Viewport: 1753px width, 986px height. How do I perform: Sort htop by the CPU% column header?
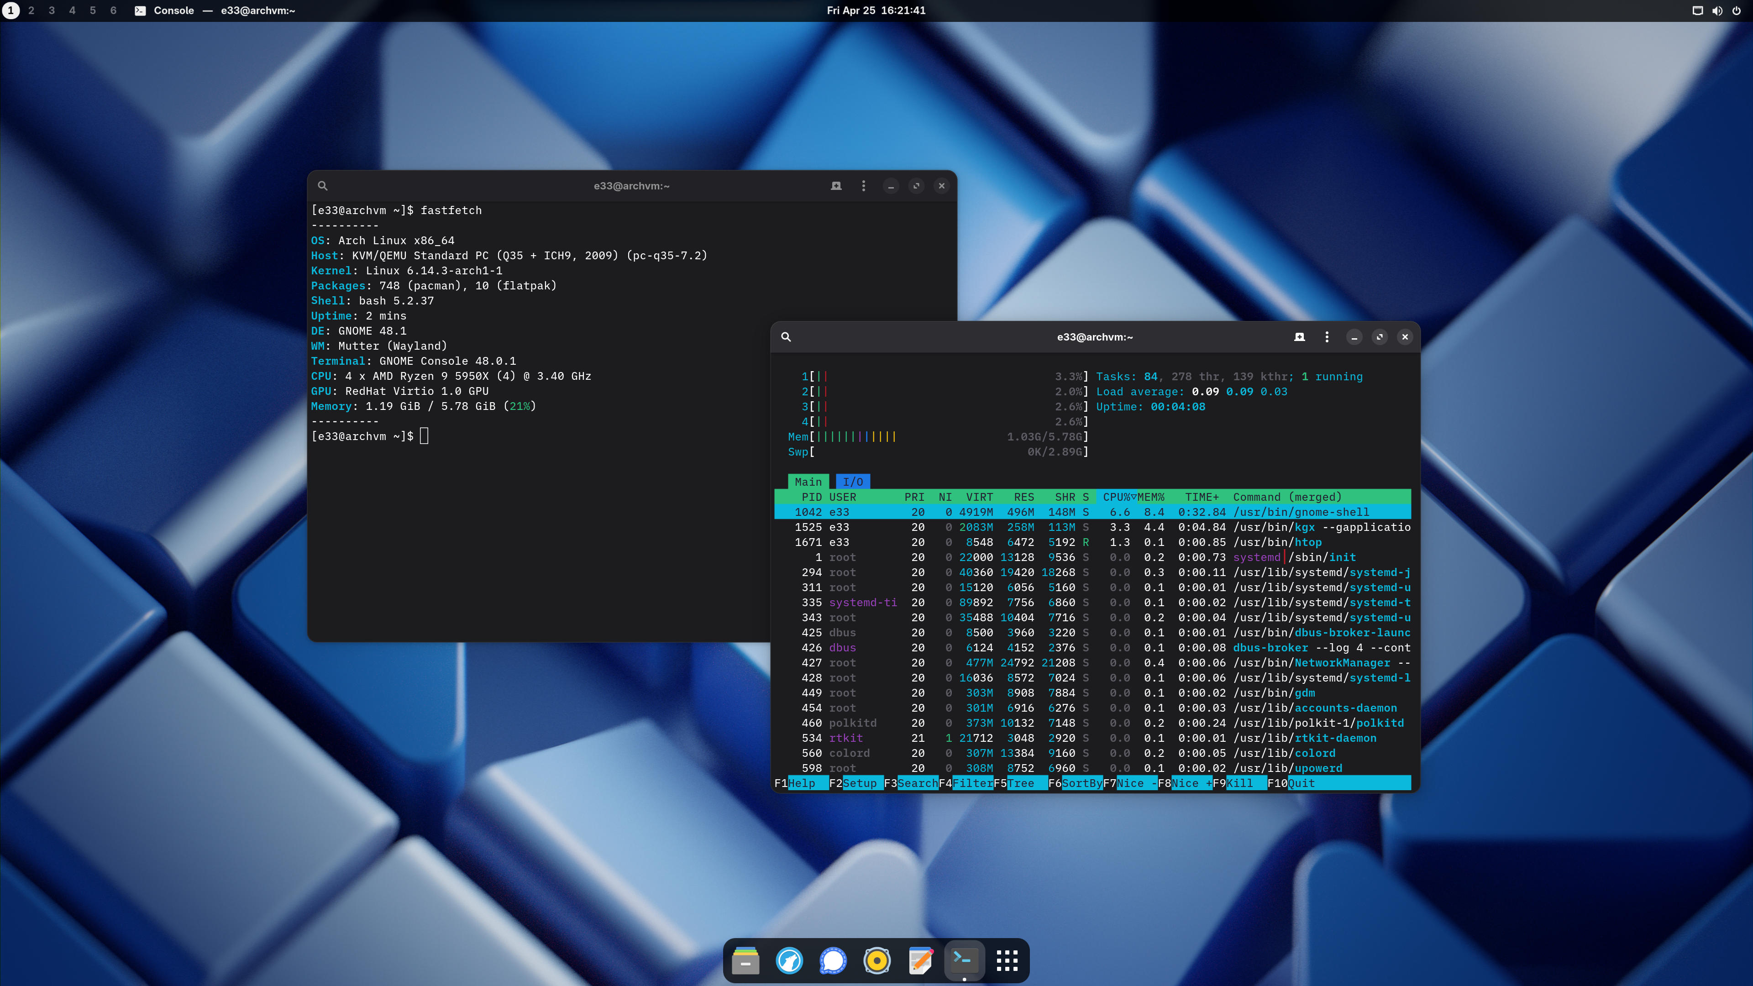point(1116,497)
